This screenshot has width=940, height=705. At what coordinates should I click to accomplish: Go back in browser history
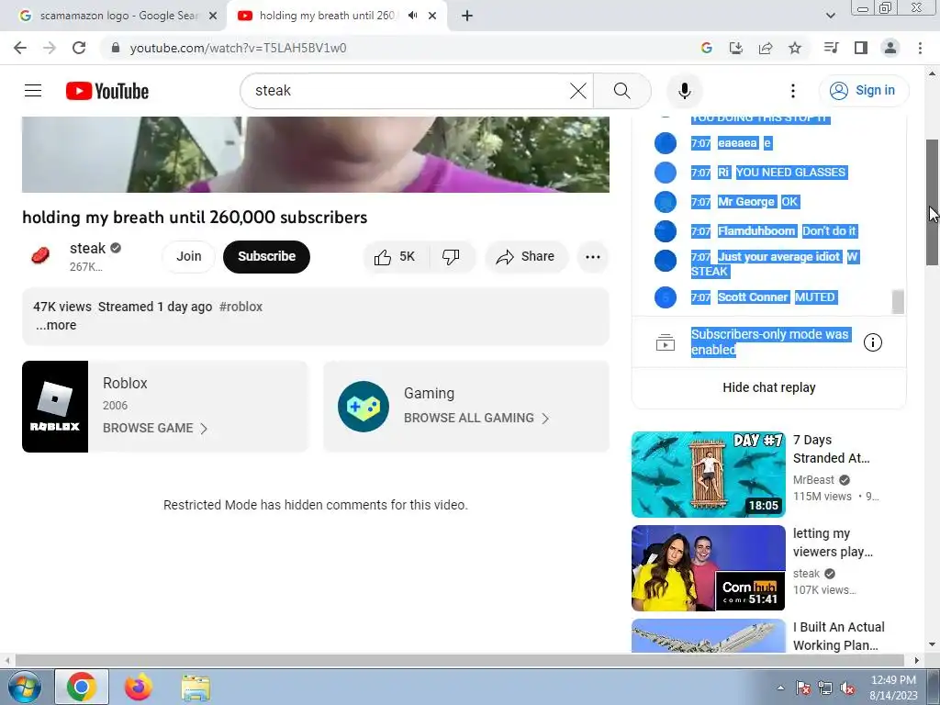coord(20,48)
